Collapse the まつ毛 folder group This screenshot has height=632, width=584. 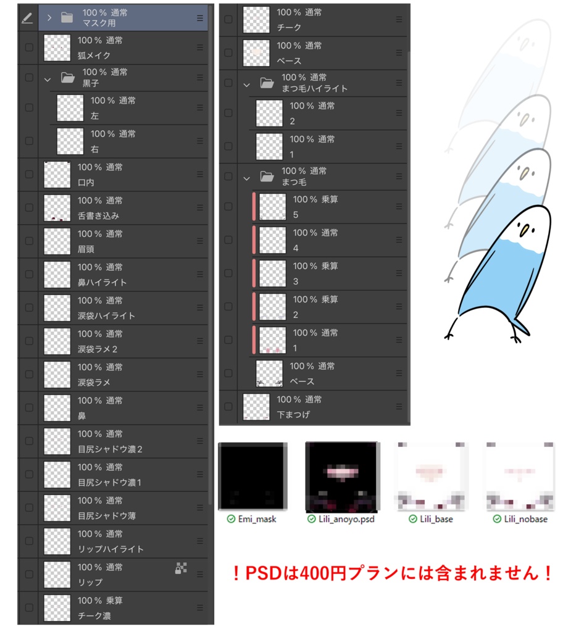pyautogui.click(x=247, y=178)
